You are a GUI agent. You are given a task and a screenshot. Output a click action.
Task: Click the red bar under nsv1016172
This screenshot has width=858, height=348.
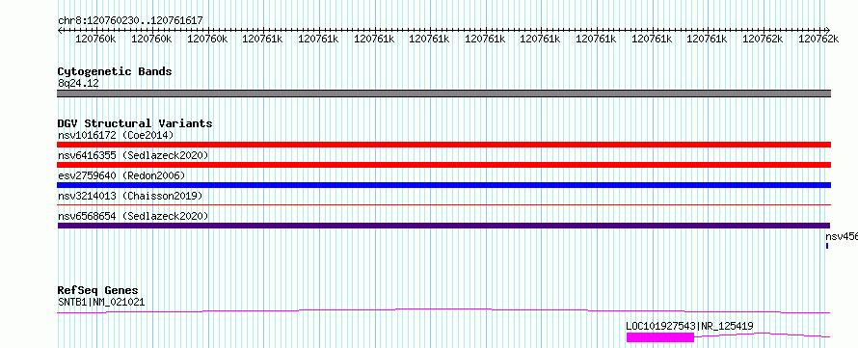(443, 145)
